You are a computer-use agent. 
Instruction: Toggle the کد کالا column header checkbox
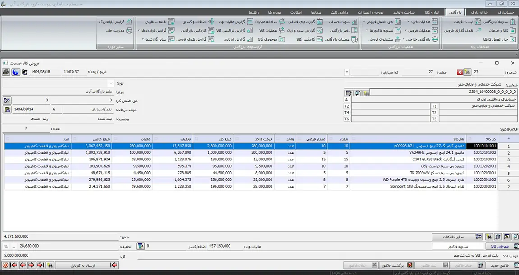click(x=469, y=138)
